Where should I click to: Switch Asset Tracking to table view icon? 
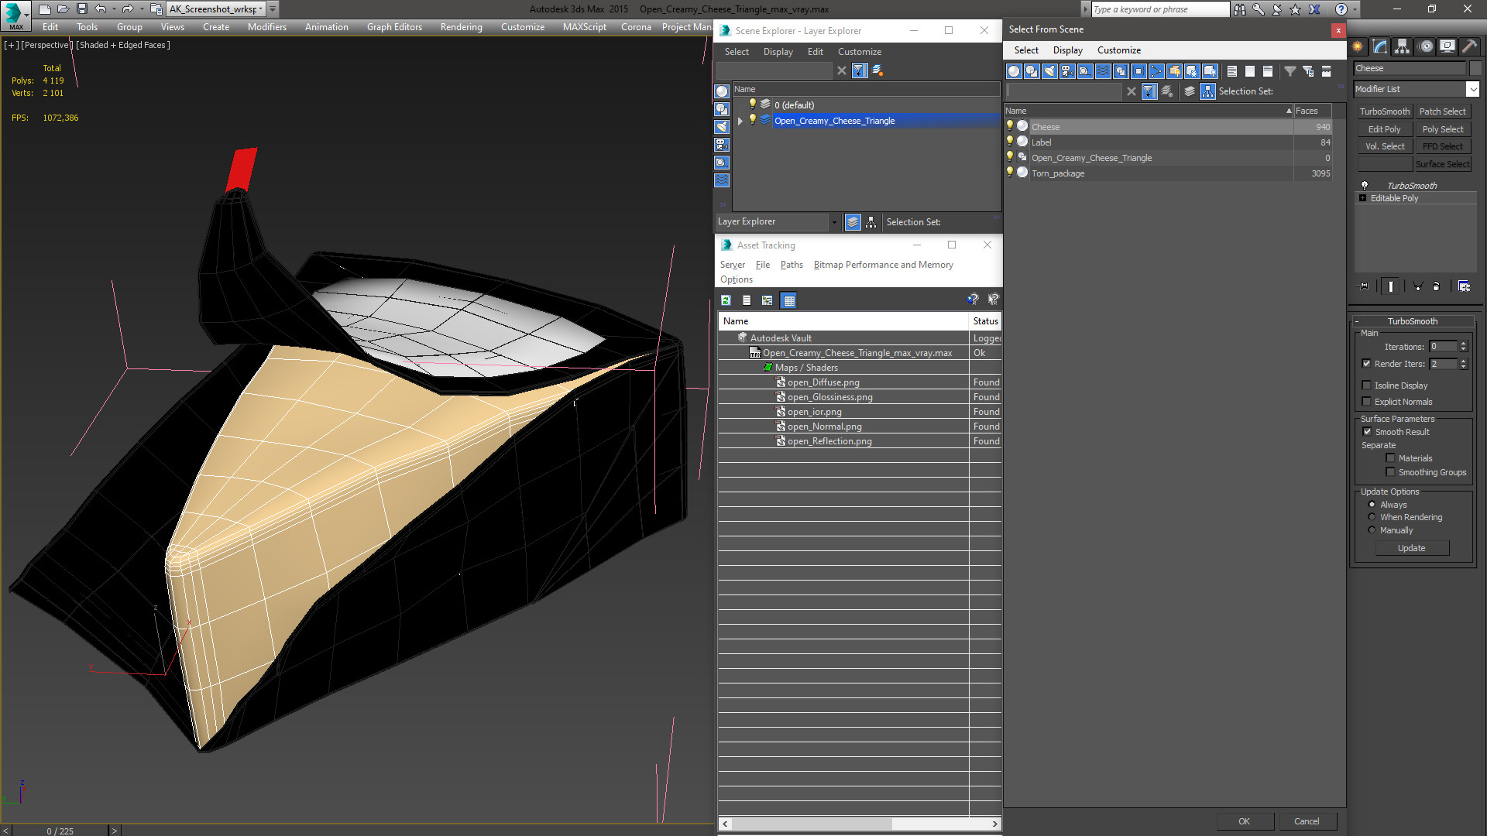point(788,300)
